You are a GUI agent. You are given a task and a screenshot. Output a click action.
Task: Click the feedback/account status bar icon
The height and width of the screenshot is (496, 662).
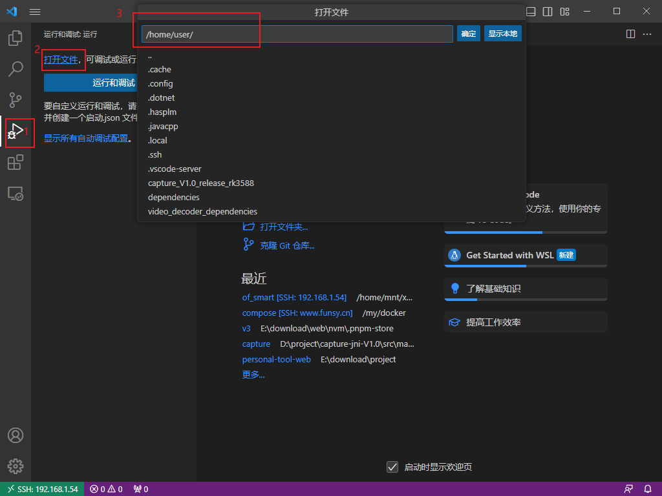click(628, 489)
